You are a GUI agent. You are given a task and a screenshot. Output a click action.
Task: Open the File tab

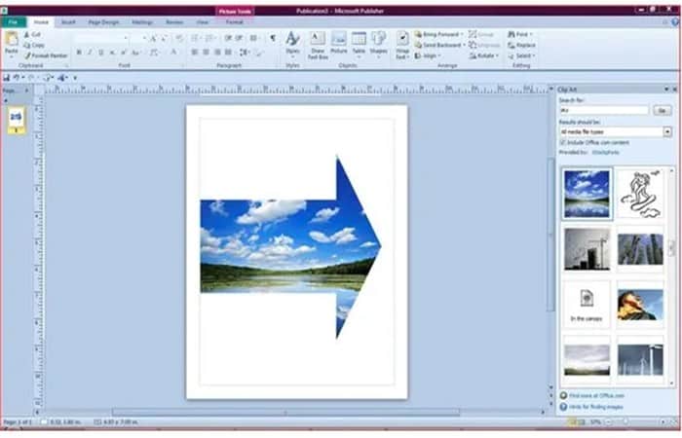pos(13,21)
